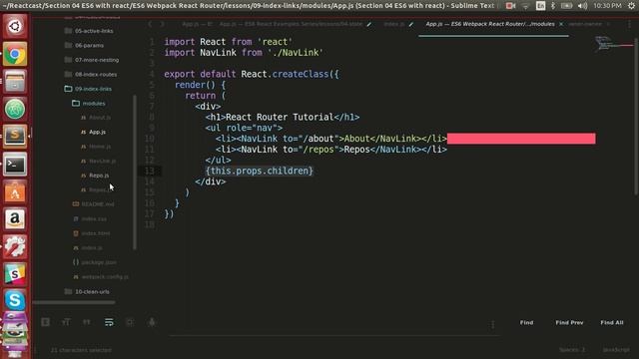639x359 pixels.
Task: Switch to Sublime Text in the dock
Action: [x=15, y=136]
